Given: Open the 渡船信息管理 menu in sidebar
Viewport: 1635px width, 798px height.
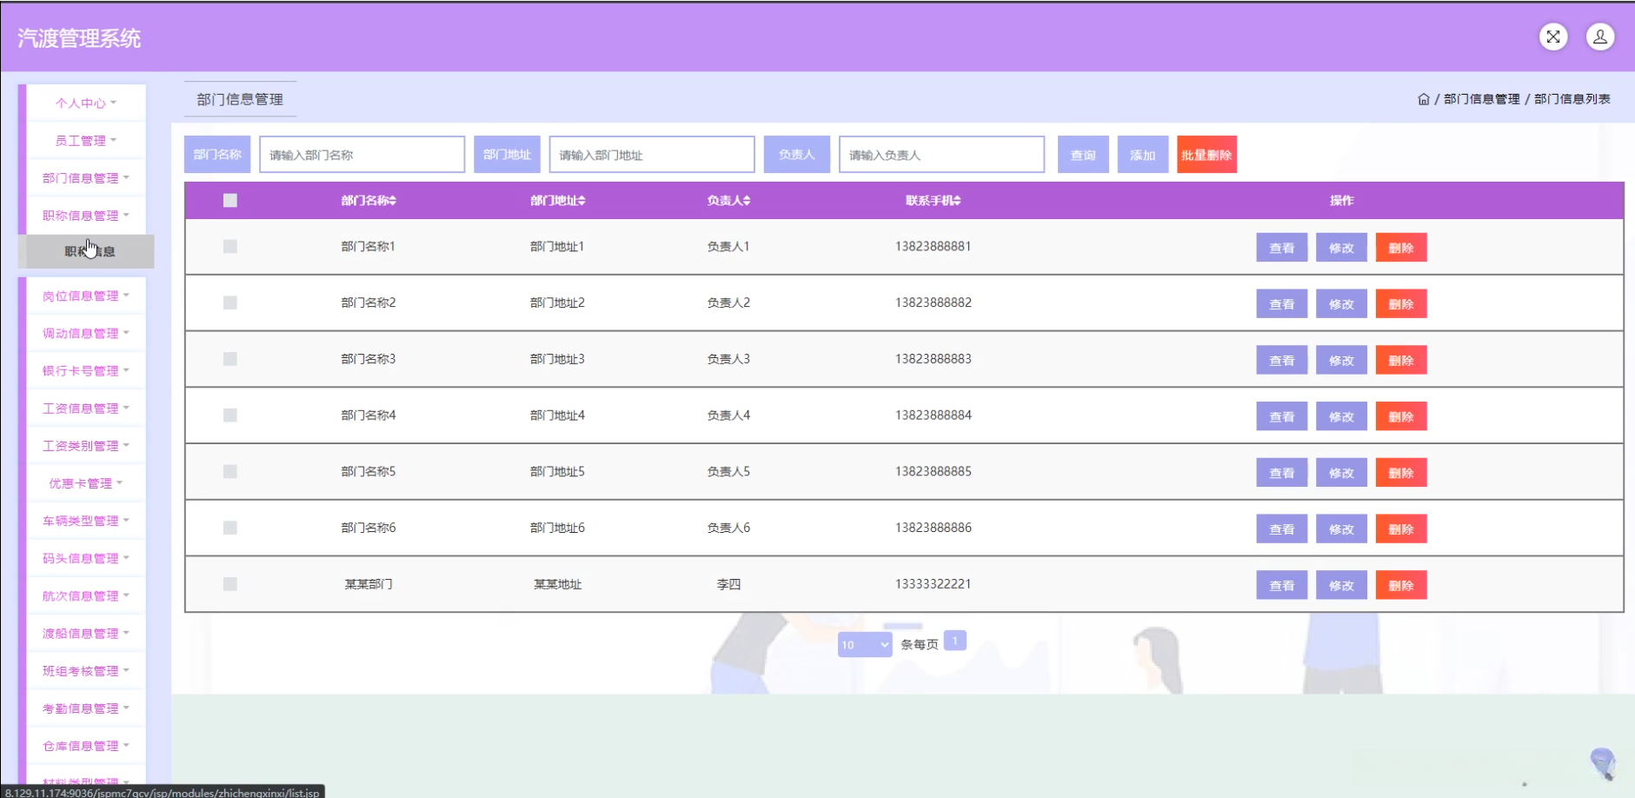Looking at the screenshot, I should pos(86,633).
